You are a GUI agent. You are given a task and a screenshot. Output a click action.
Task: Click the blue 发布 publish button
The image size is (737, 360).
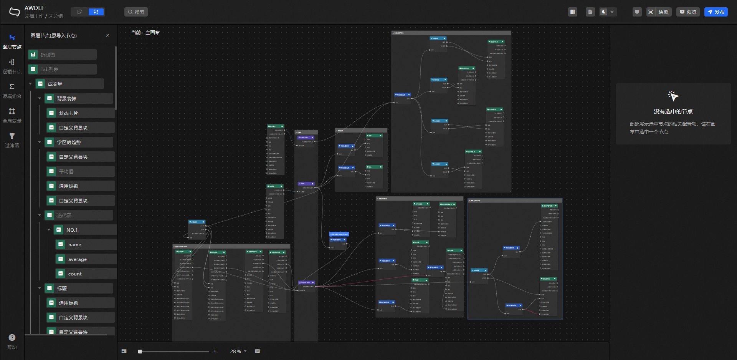click(716, 12)
